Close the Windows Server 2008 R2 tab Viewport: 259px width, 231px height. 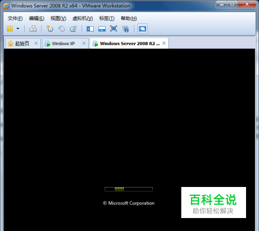coord(164,43)
